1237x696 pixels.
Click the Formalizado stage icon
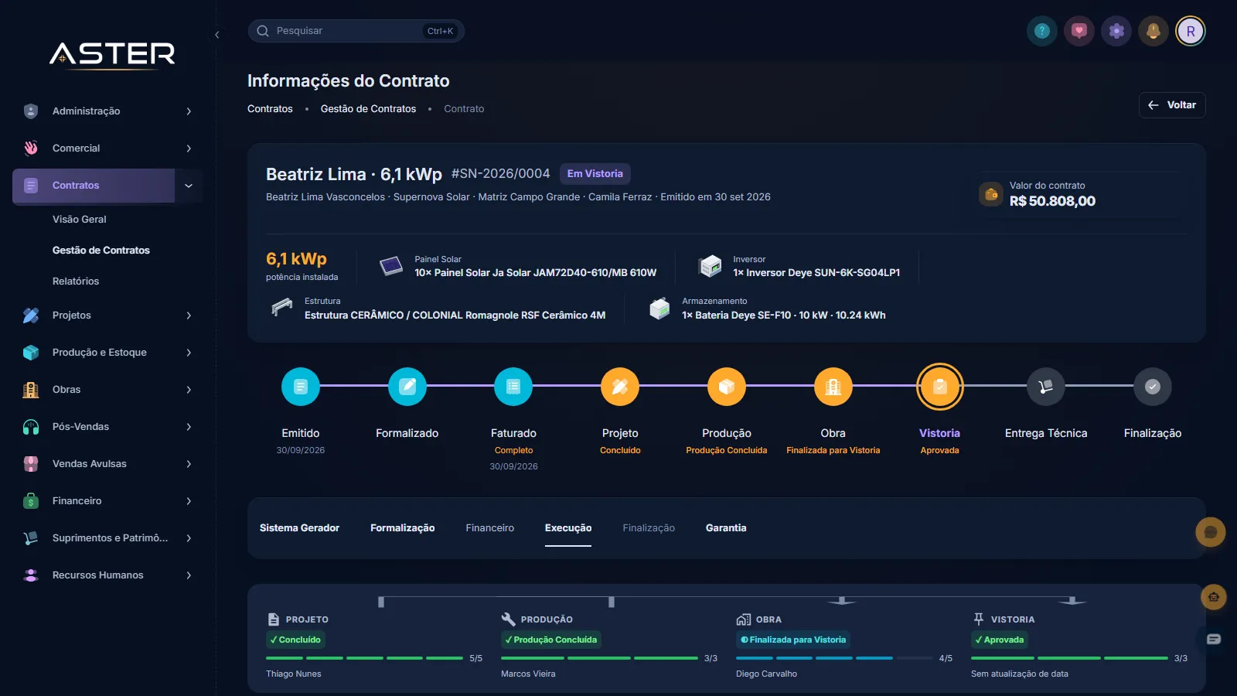click(x=407, y=387)
